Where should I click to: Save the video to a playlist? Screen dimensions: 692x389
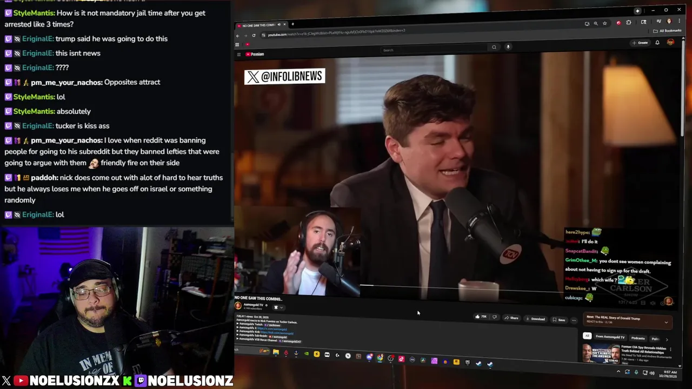559,320
